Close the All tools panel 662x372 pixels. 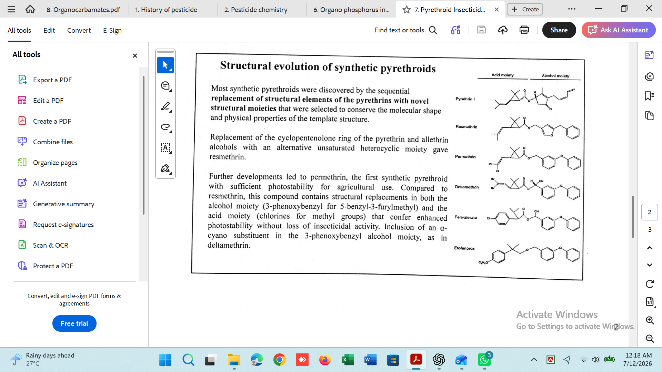[135, 55]
